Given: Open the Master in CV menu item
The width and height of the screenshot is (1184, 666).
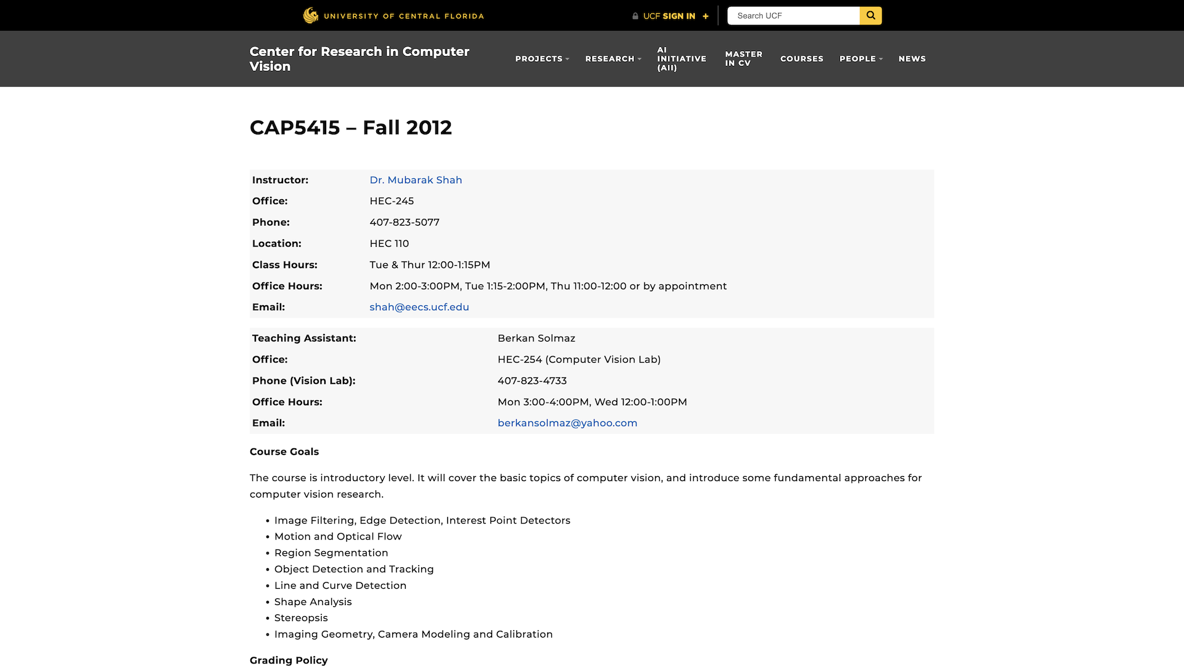Looking at the screenshot, I should tap(744, 59).
